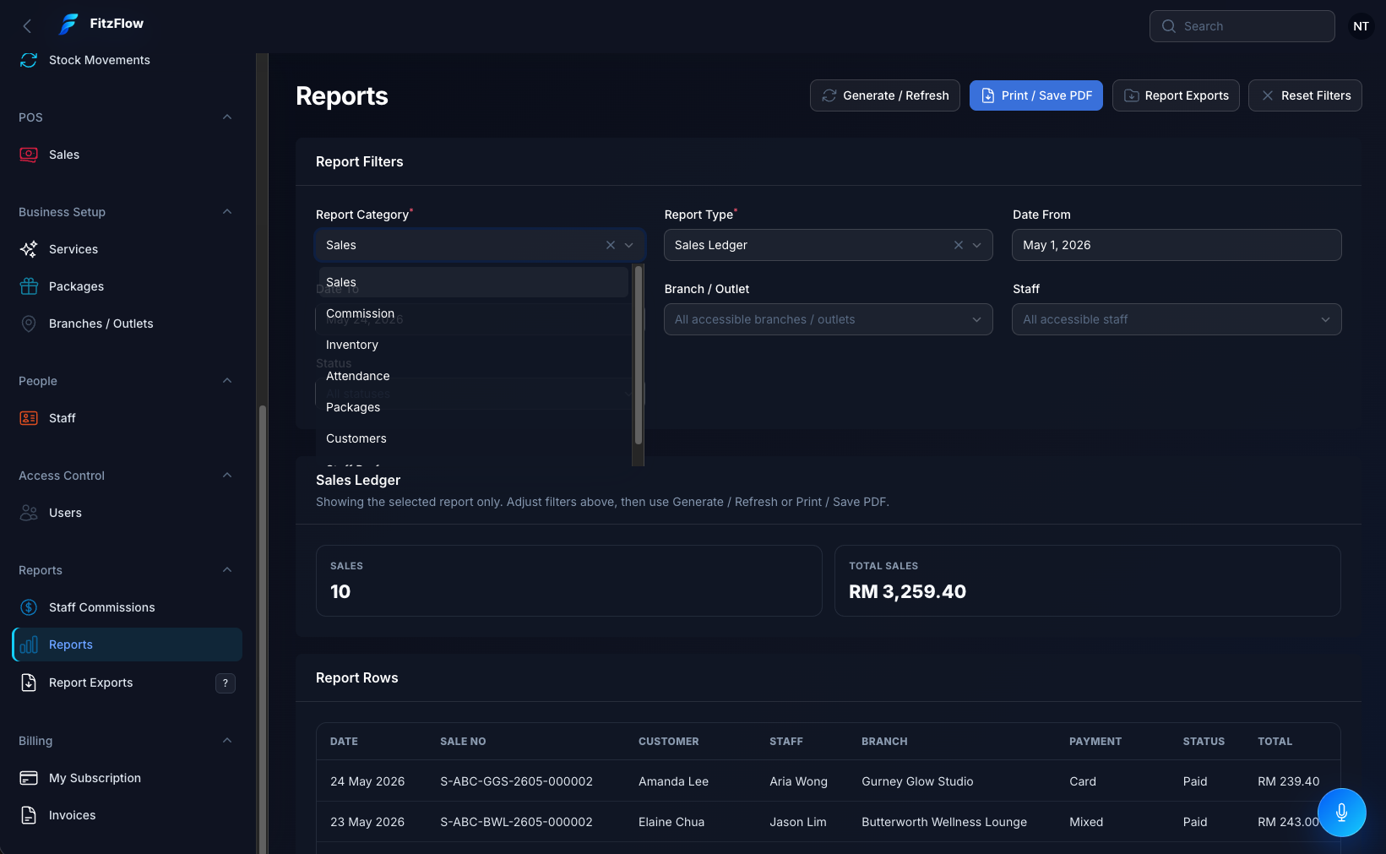
Task: Open the Staff filter dropdown
Action: (1177, 319)
